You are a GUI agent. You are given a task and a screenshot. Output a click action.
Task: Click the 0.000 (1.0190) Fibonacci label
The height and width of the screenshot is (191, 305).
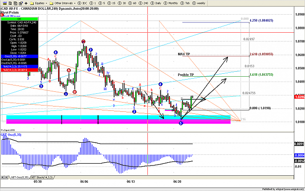click(x=260, y=108)
